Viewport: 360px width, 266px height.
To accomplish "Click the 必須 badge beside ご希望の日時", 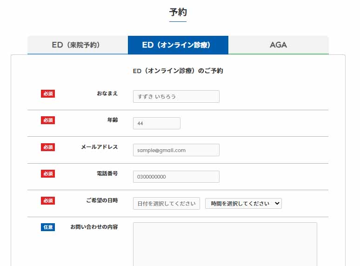I will (x=48, y=200).
